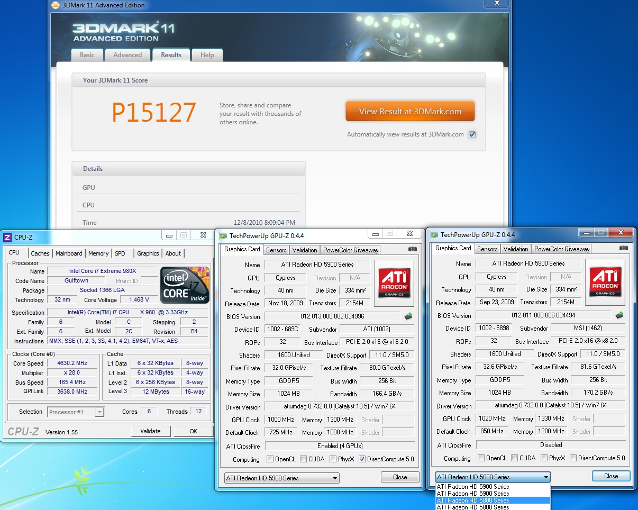The height and width of the screenshot is (510, 638).
Task: Toggle DirectCompute 5.0 checkbox in left GPU-Z
Action: pyautogui.click(x=362, y=459)
